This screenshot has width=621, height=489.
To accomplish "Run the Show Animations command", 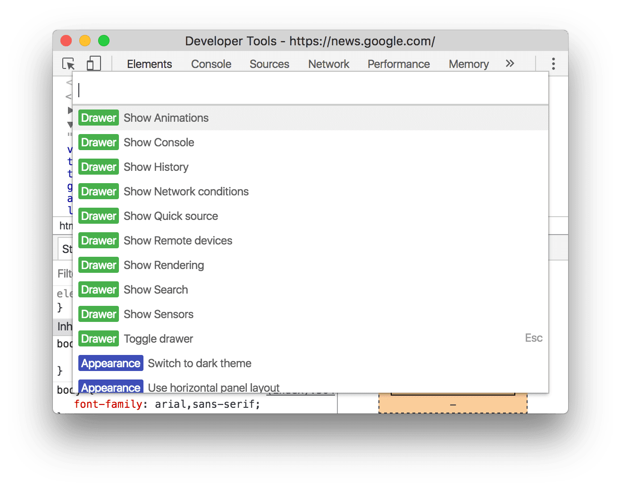I will 166,118.
